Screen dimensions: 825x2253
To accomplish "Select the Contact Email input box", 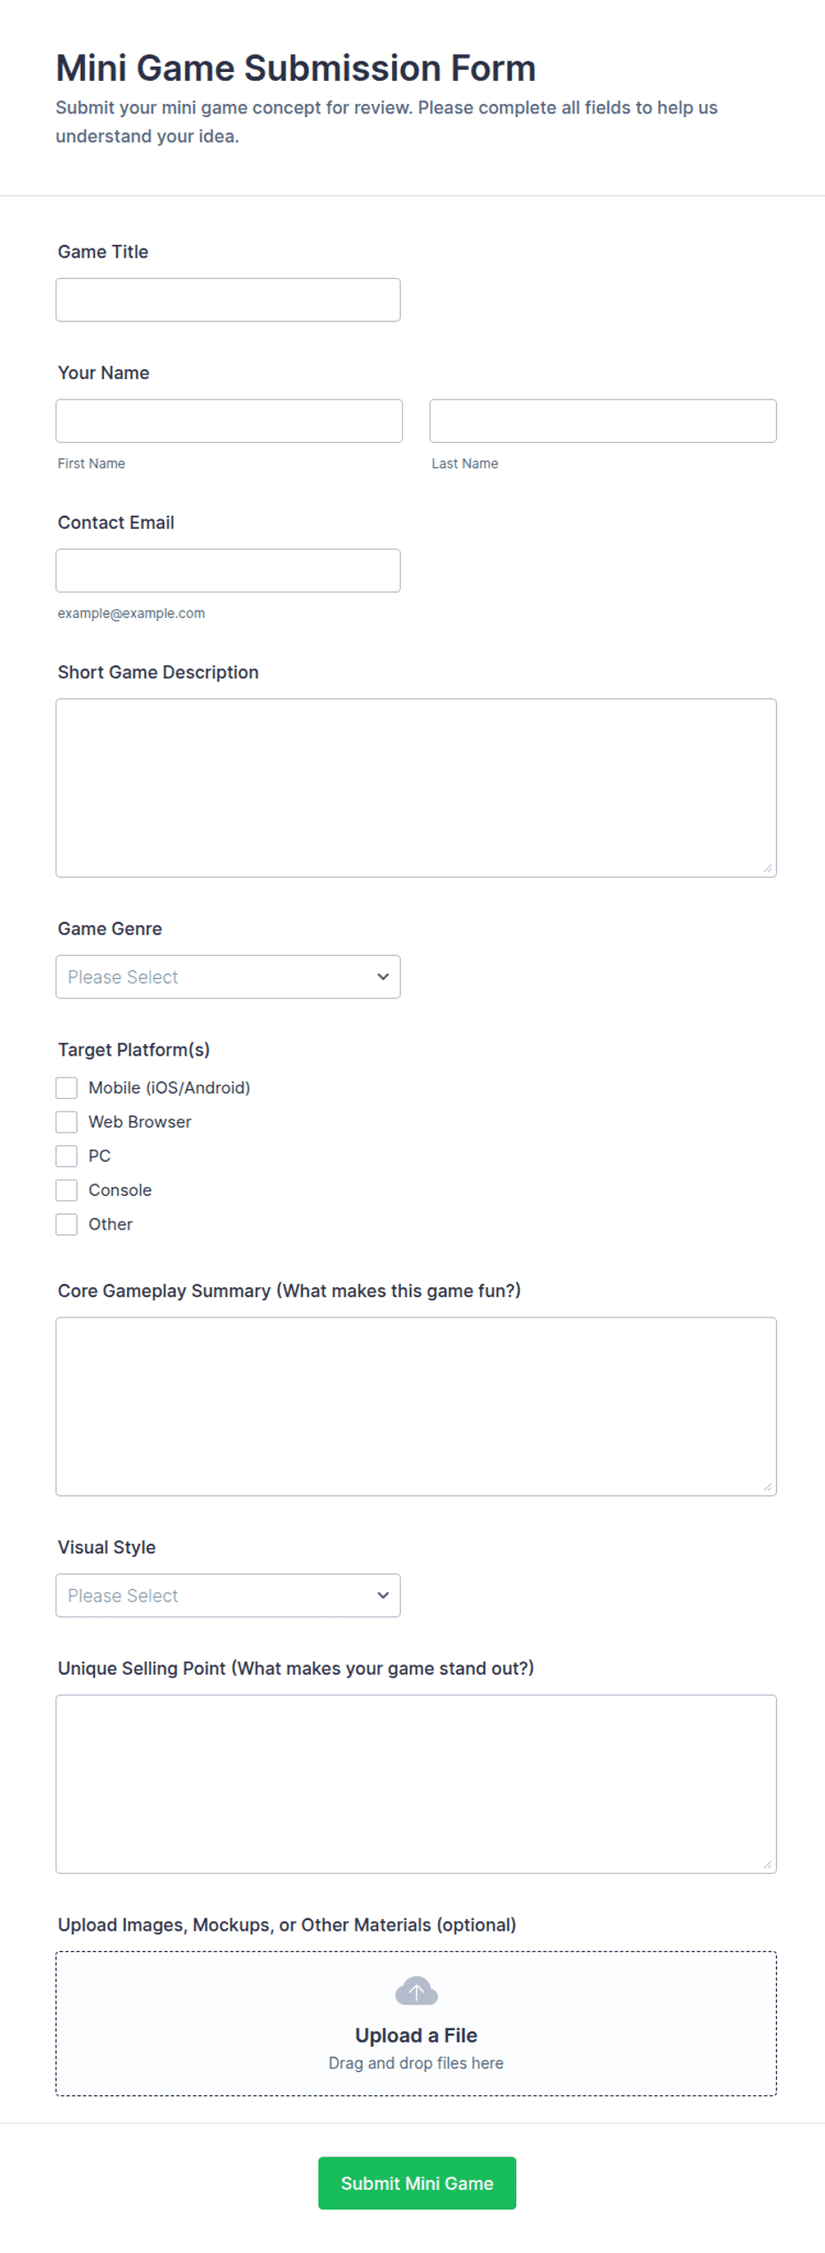I will coord(228,571).
